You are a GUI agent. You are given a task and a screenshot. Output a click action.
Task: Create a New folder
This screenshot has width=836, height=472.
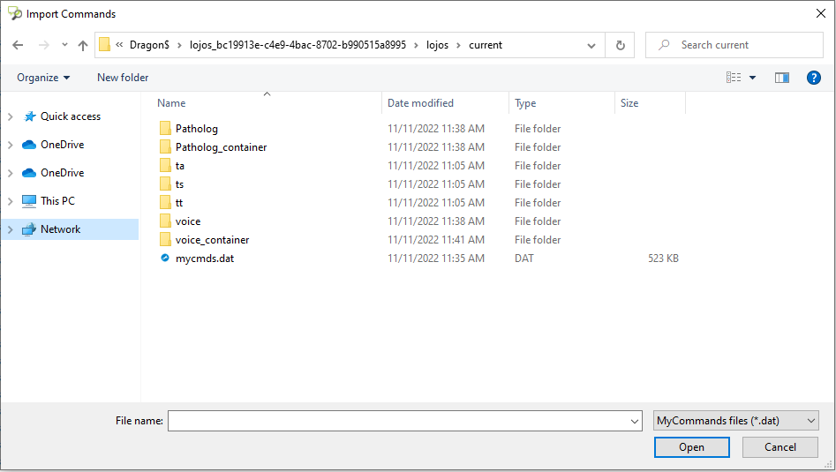123,78
